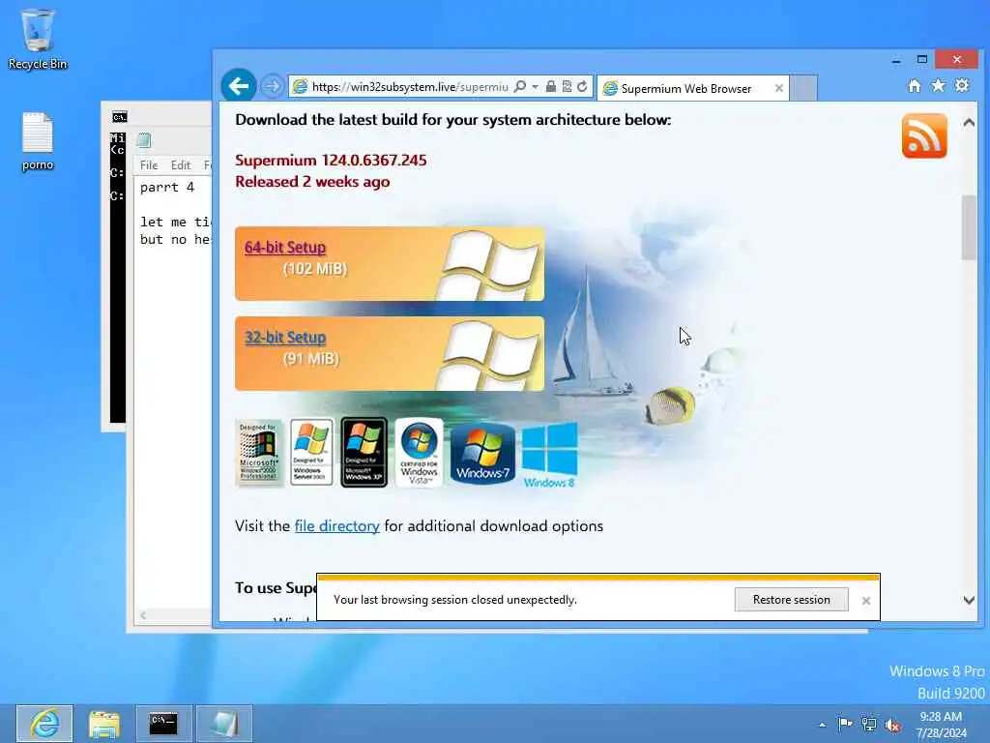The height and width of the screenshot is (743, 990).
Task: Open Internet Explorer from the taskbar
Action: tap(44, 724)
